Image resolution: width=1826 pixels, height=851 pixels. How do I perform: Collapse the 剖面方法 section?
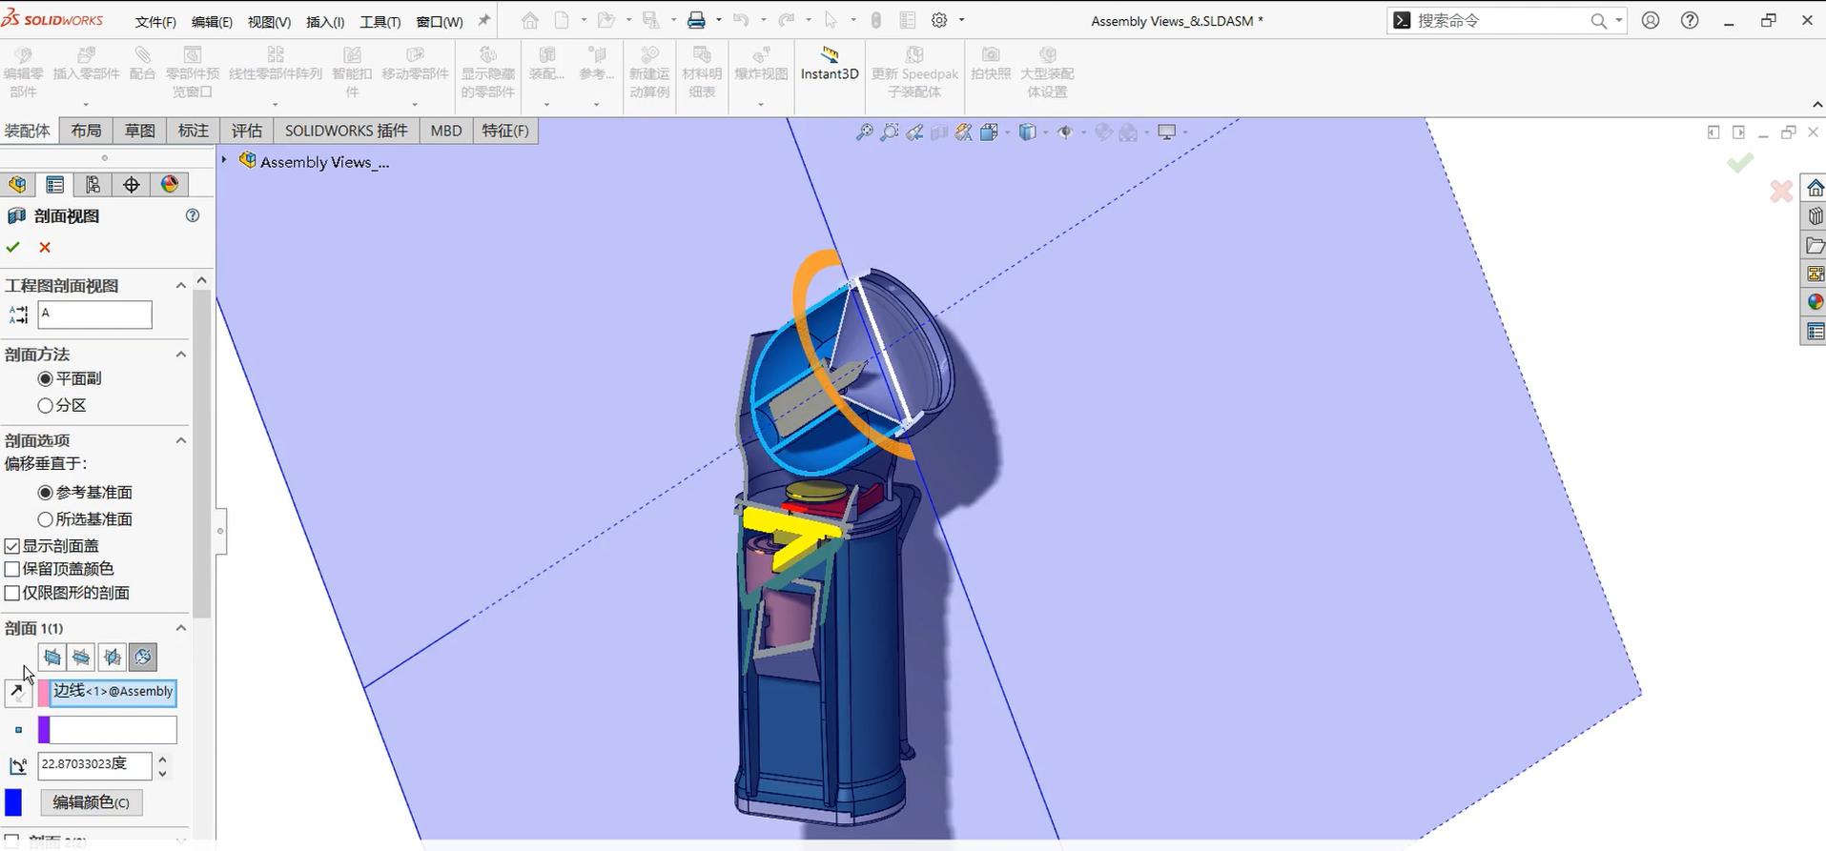180,355
